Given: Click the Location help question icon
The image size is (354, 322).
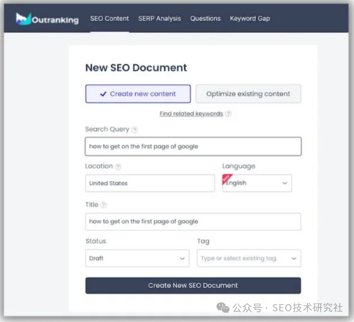Looking at the screenshot, I should tap(118, 167).
